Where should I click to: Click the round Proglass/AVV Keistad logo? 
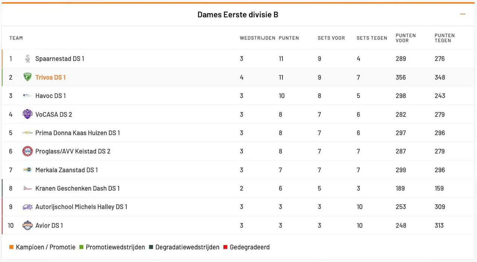pos(28,151)
